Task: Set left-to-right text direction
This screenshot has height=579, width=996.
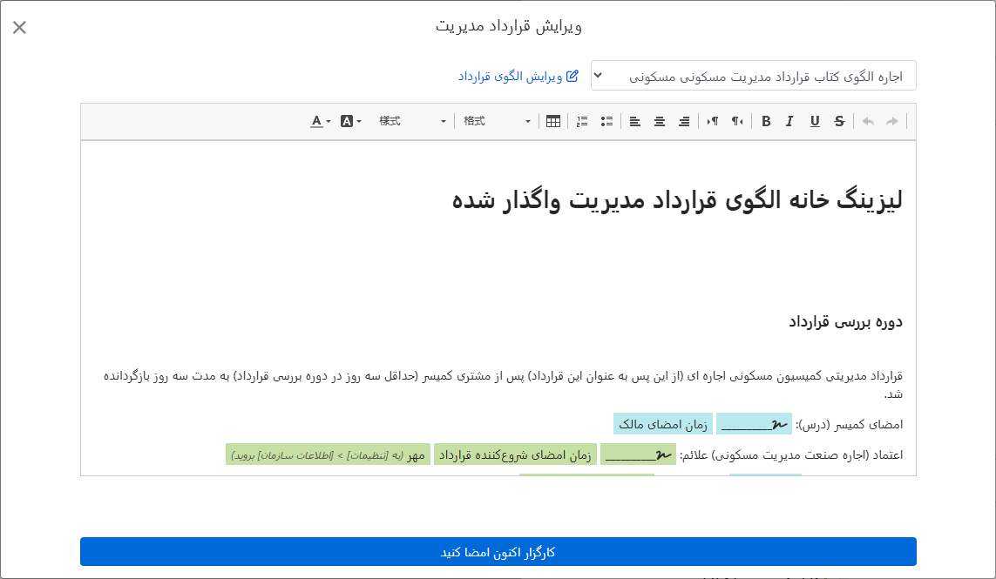Action: (713, 121)
